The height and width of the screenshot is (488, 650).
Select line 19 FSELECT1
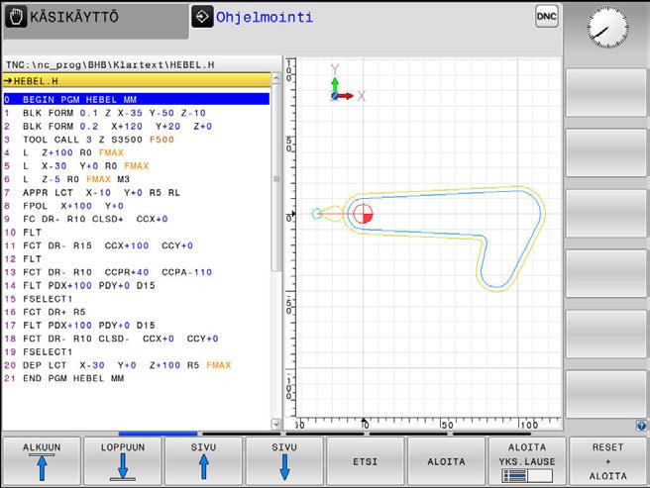point(137,351)
